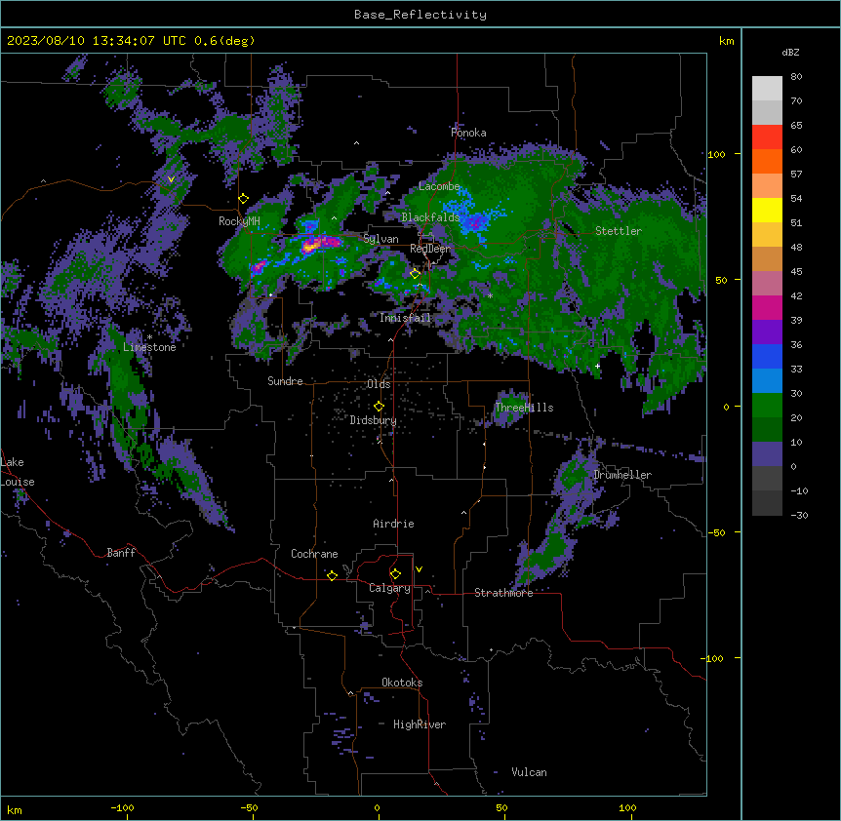Click the Ponoka city label
The height and width of the screenshot is (821, 841).
coord(468,133)
